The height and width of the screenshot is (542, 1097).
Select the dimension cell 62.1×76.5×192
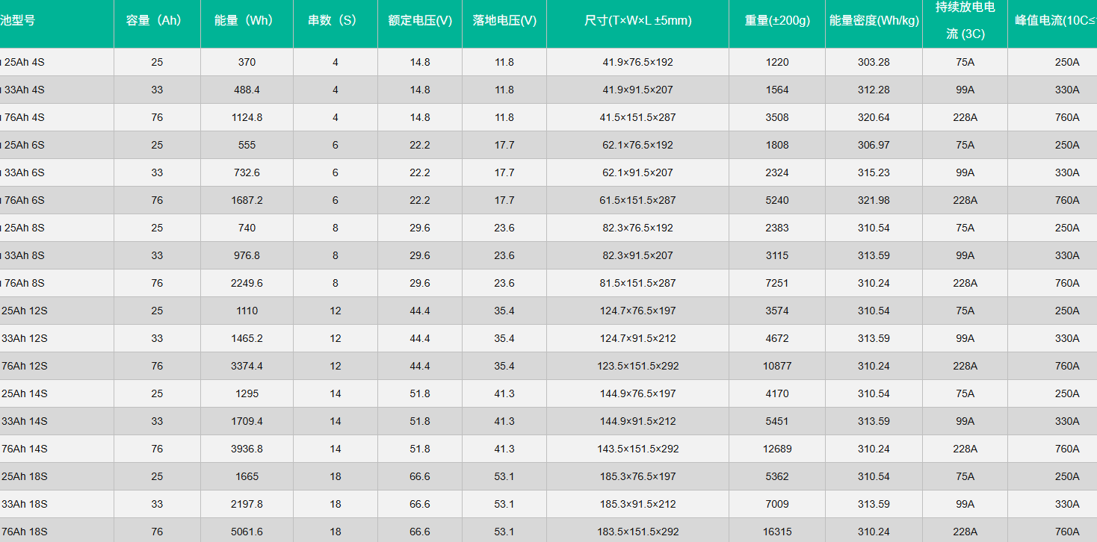click(x=637, y=145)
